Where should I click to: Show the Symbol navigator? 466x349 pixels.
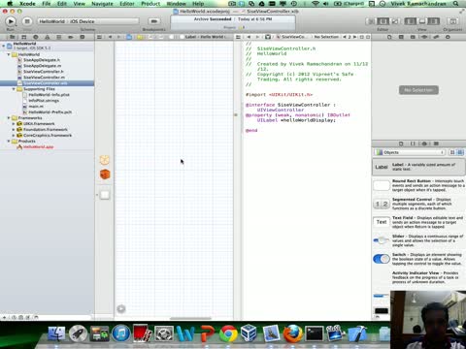(x=24, y=37)
